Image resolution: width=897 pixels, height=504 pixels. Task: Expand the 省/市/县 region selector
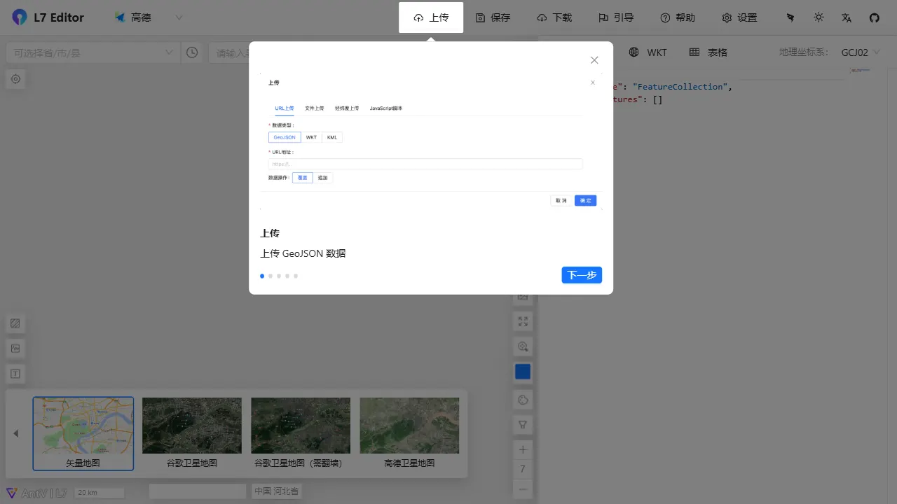92,52
